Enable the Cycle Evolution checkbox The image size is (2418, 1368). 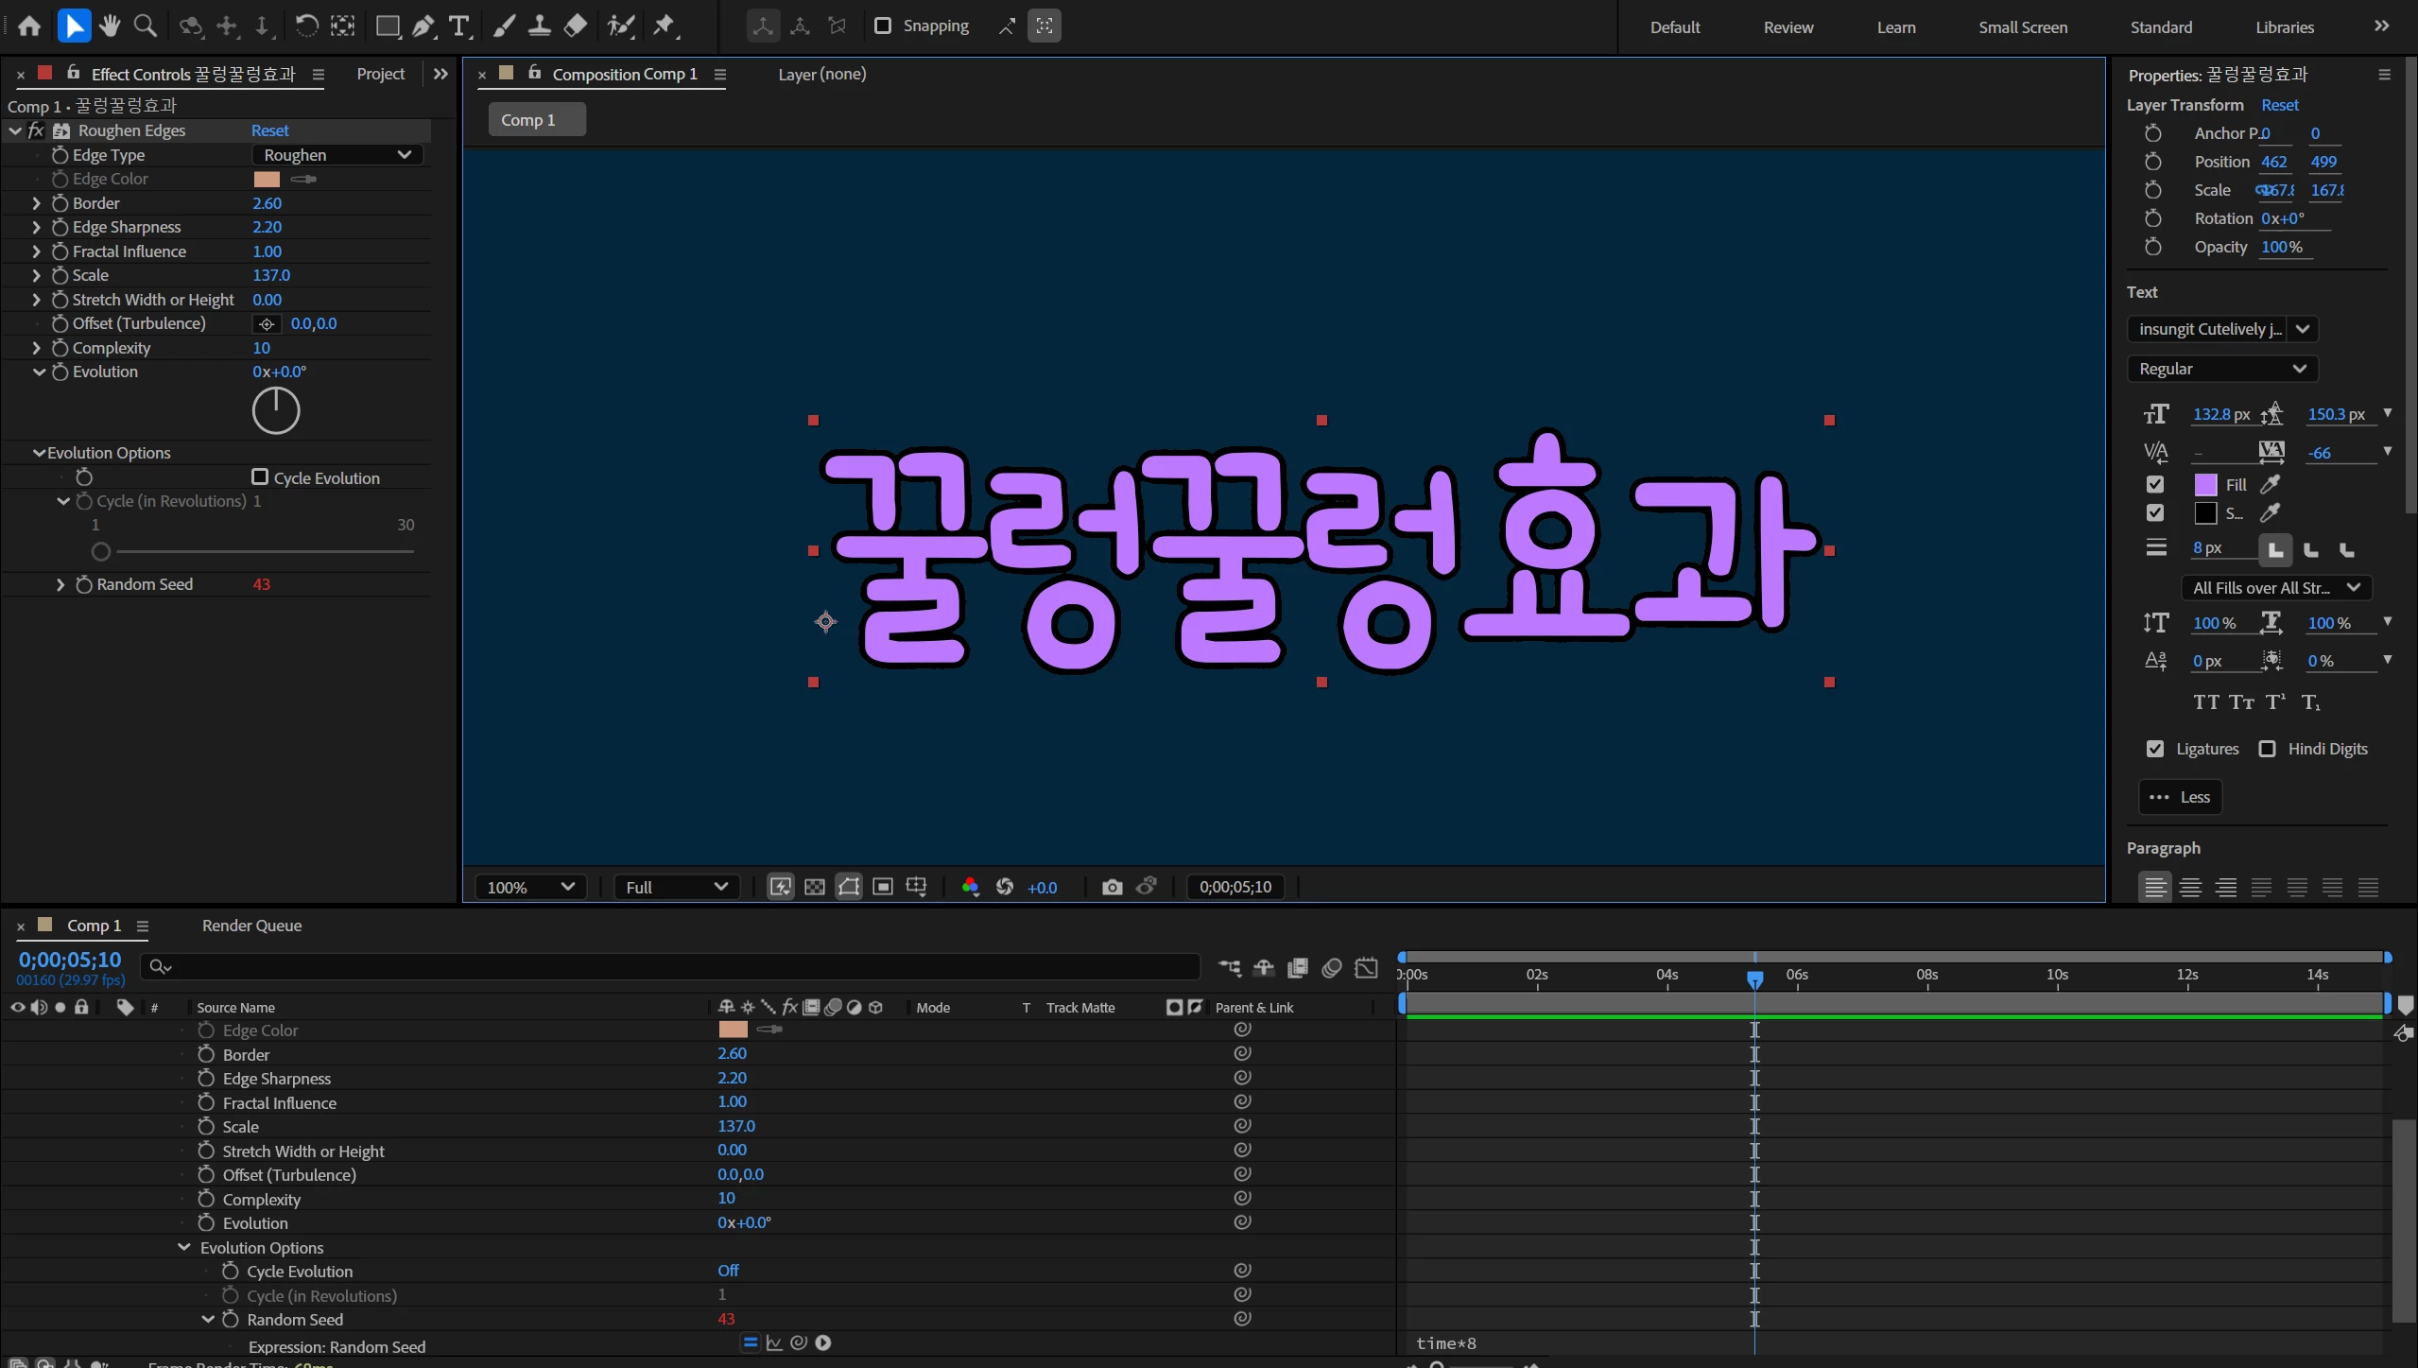260,477
